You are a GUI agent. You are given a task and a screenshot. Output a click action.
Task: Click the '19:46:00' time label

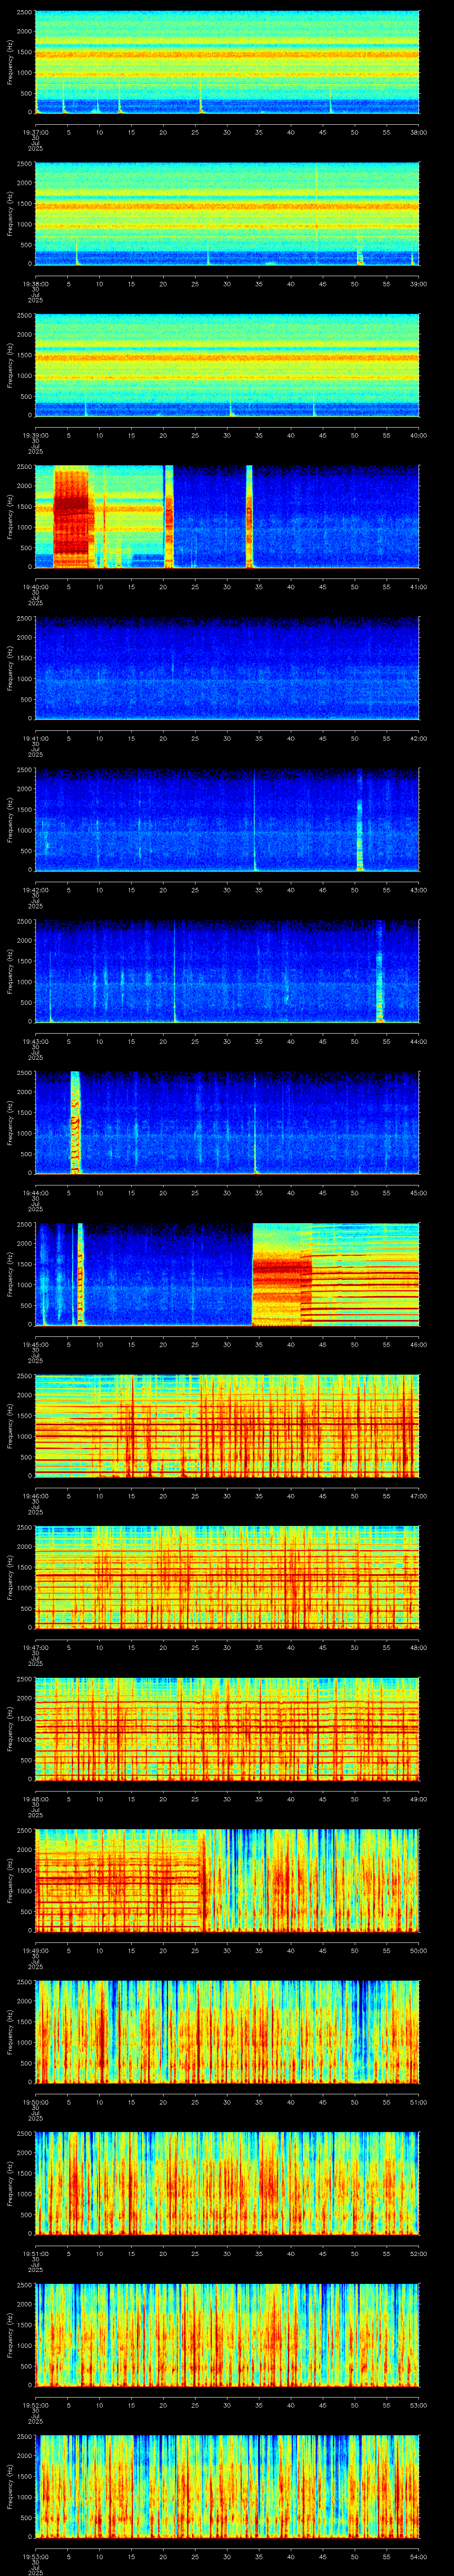36,1496
